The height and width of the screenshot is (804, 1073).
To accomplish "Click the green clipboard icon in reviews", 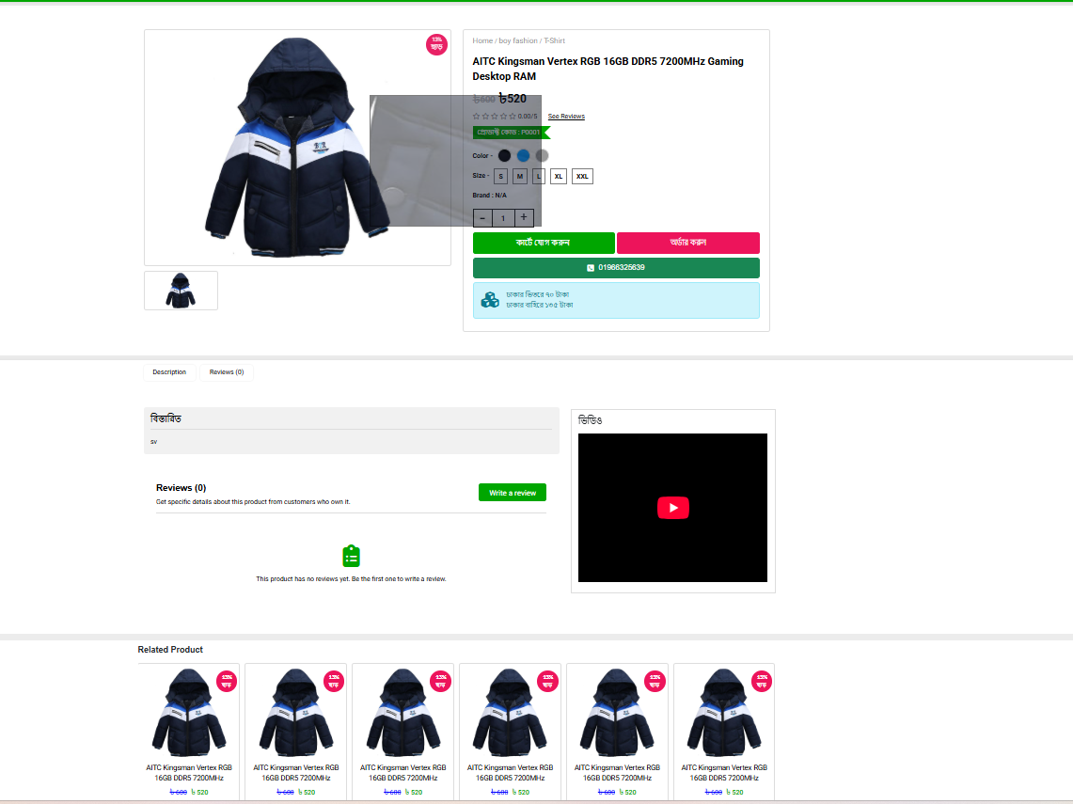I will (x=351, y=556).
